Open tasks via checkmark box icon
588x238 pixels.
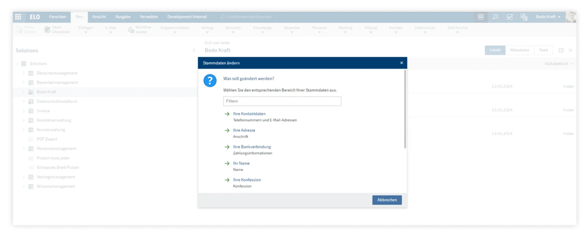[x=509, y=17]
